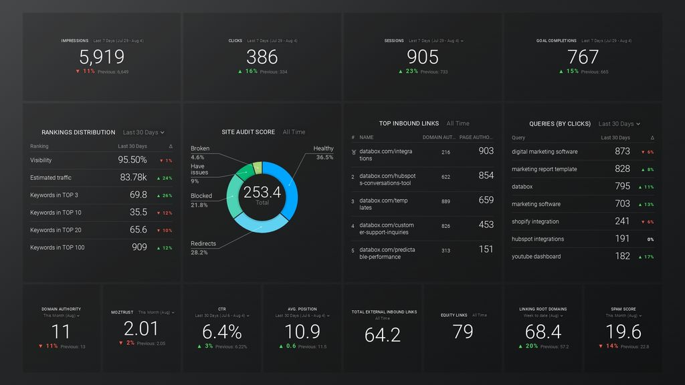Open databox.com/hubspots-conversations-tool link

point(387,179)
